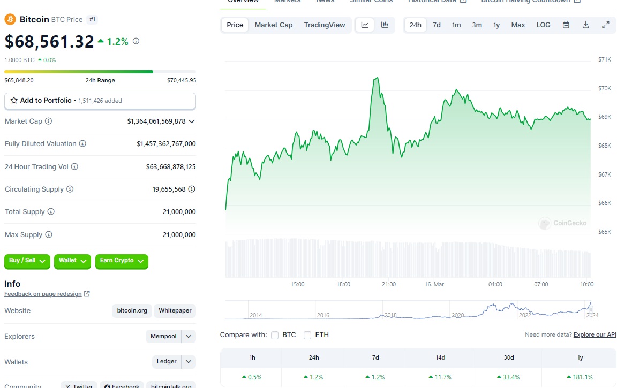Show Fully Diluted Valuation info icon

click(x=82, y=143)
